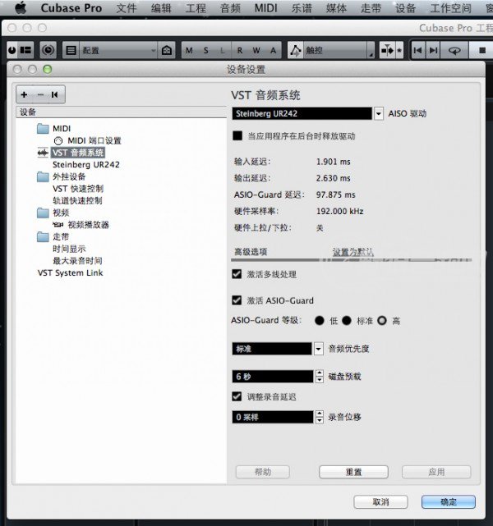This screenshot has width=493, height=526.
Task: Open the 走带 menu
Action: pos(371,7)
